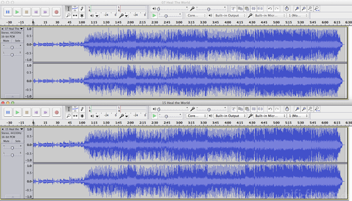Solo the 15 Heal the World track
352x201 pixels.
(18, 141)
